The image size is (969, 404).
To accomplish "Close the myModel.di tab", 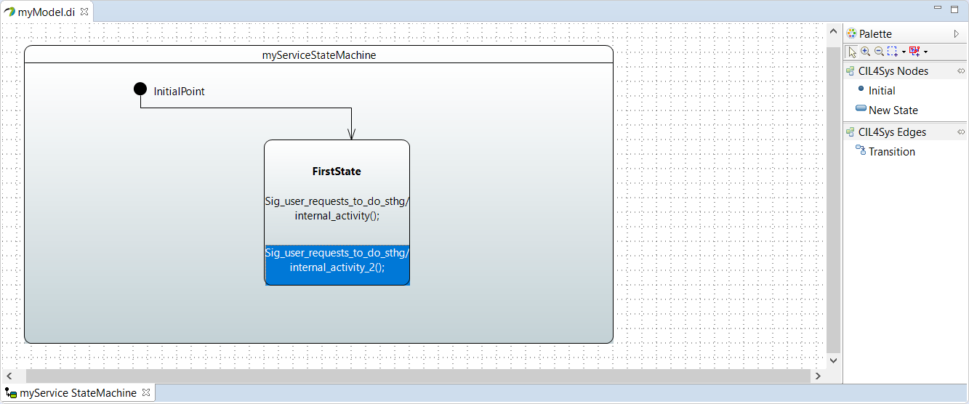I will [x=84, y=12].
